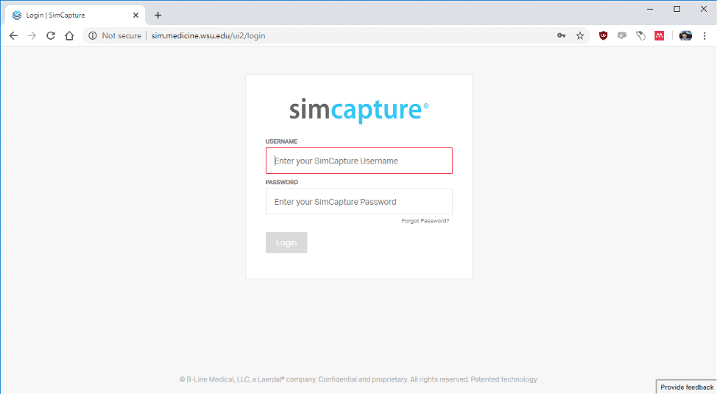Close the SimCapture tab

coord(135,15)
